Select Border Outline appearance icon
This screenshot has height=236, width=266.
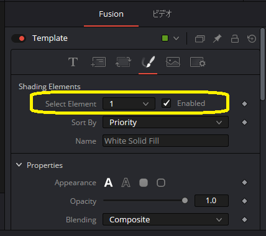(x=161, y=183)
